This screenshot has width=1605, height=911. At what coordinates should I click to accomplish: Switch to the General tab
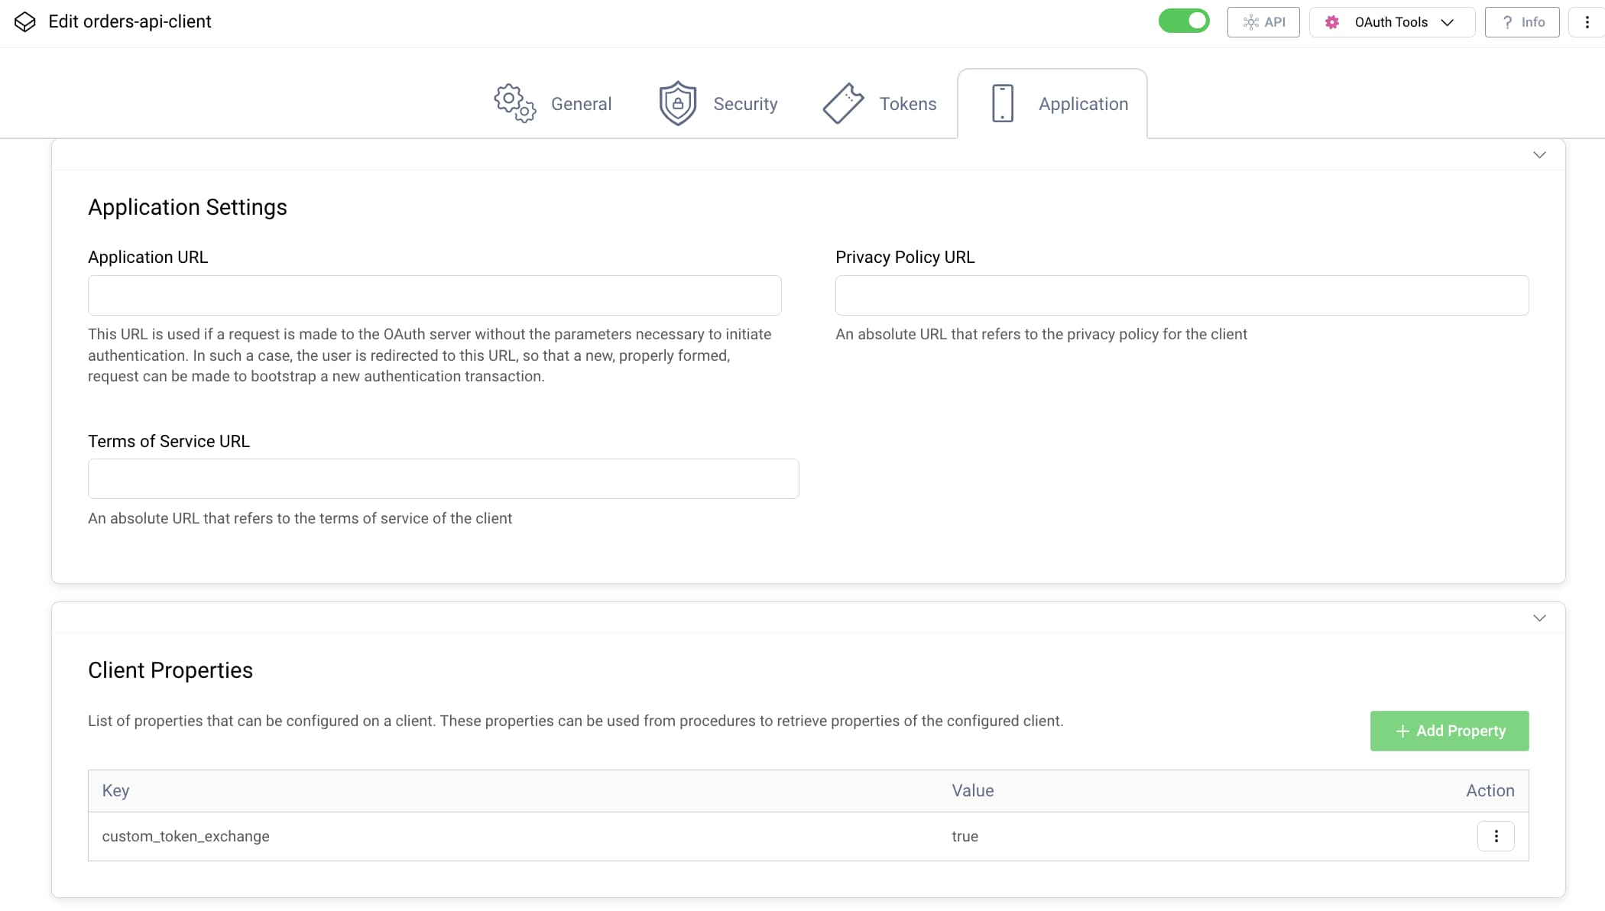(x=581, y=103)
